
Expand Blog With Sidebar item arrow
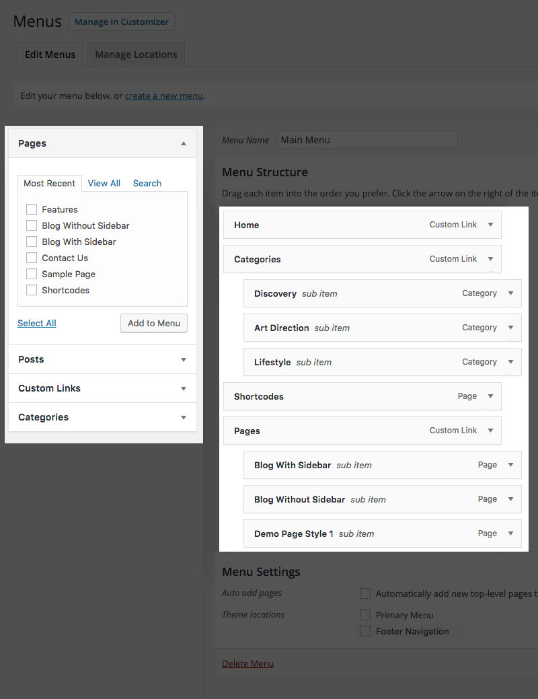coord(510,465)
